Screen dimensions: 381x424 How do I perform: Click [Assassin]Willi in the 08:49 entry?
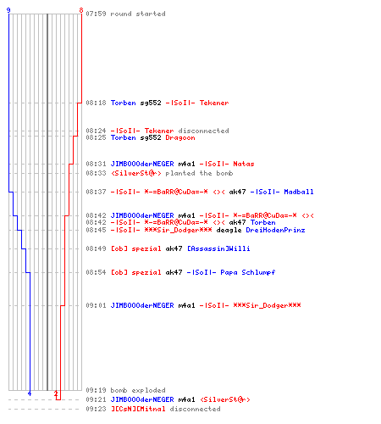[218, 248]
